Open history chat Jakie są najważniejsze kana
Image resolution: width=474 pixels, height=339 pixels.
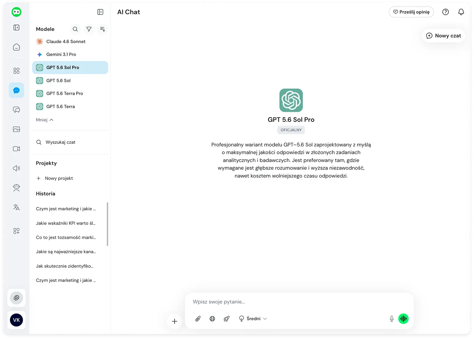[x=66, y=251]
